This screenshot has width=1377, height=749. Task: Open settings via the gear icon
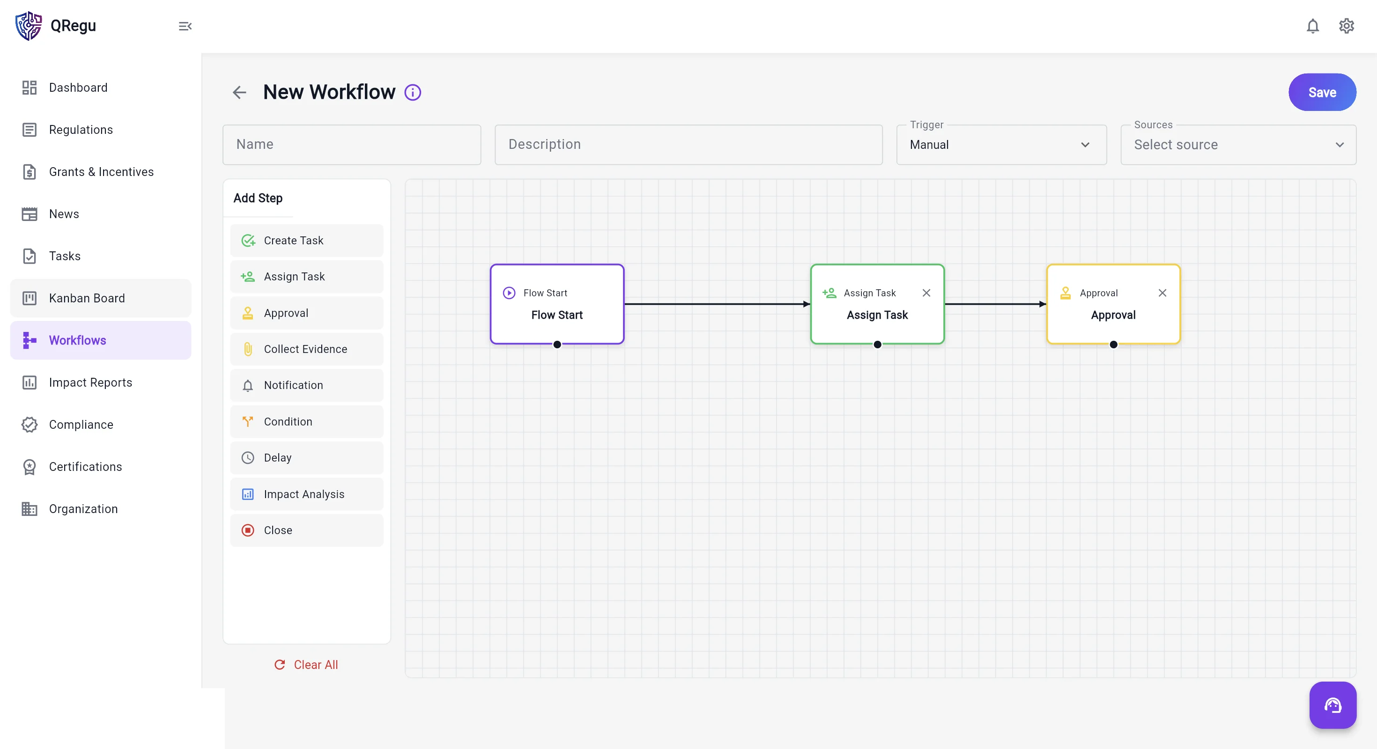(x=1346, y=26)
